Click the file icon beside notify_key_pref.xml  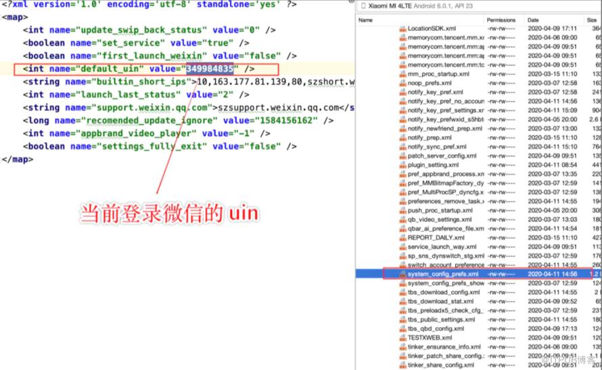402,92
